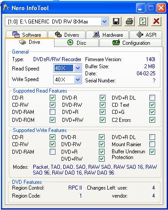Viewport: 168px width, 210px height.
Task: Toggle Buffer Underrun Protection checkbox
Action: tap(152, 152)
